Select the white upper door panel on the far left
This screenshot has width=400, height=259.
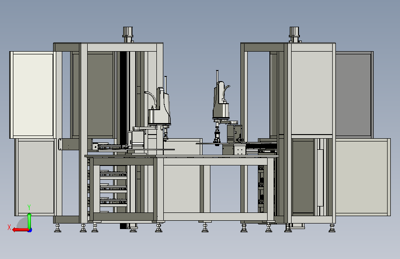33,95
